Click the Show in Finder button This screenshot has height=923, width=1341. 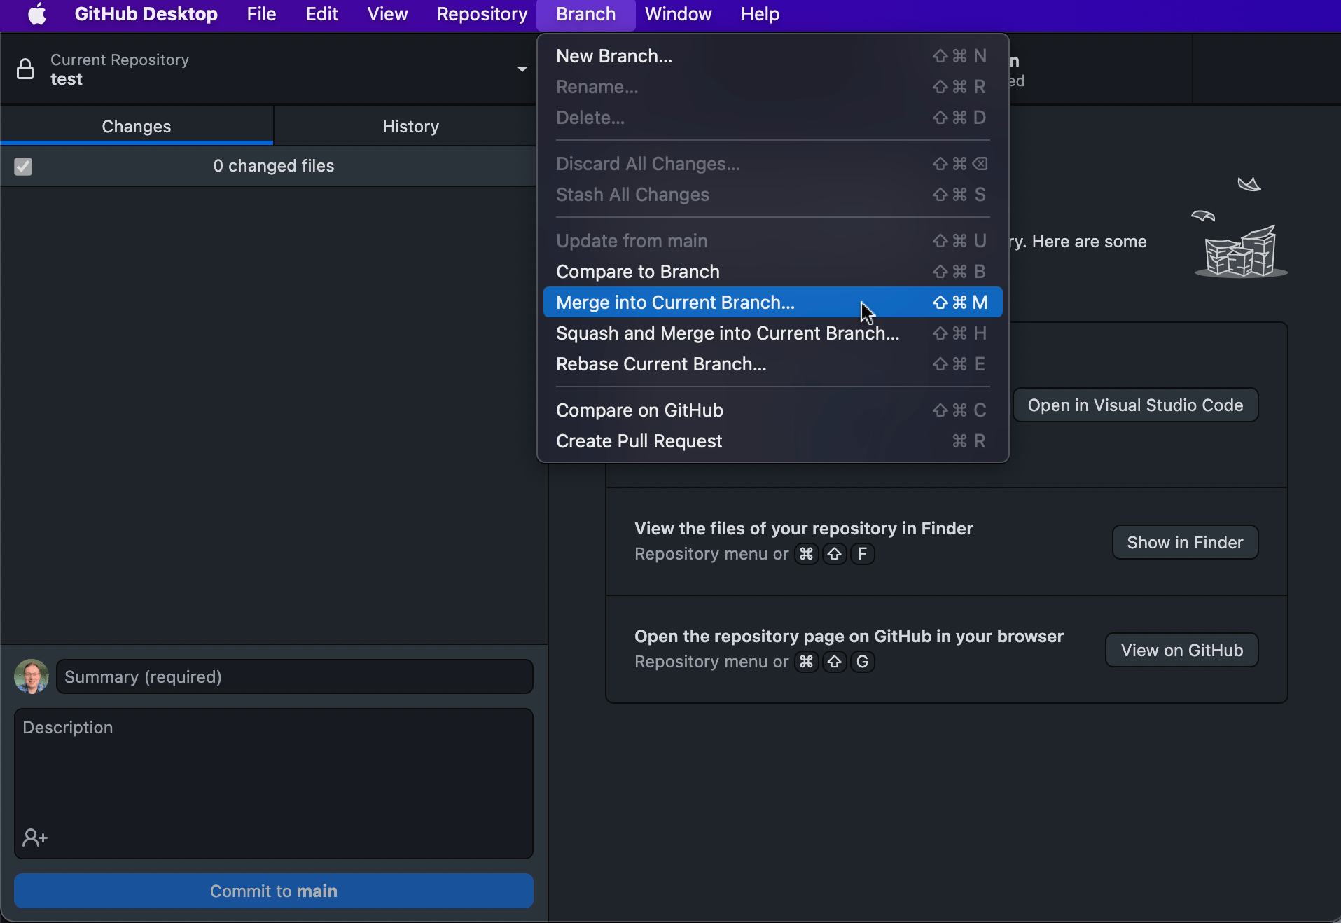point(1184,542)
